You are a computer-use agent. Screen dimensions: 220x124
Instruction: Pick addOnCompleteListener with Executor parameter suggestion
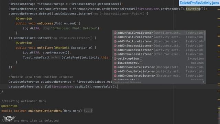coord(159,76)
